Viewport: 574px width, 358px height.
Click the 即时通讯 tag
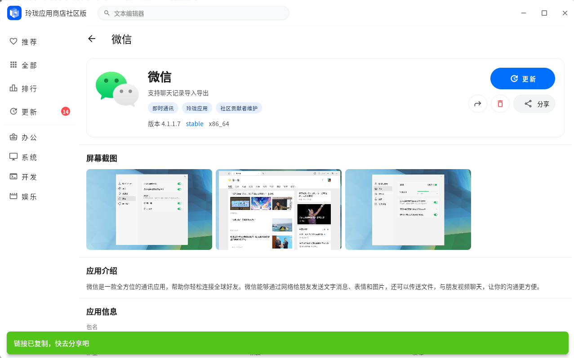point(163,108)
